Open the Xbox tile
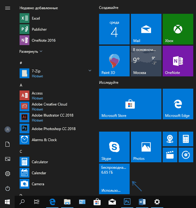Screen dimensions: 196x208 (x=178, y=29)
